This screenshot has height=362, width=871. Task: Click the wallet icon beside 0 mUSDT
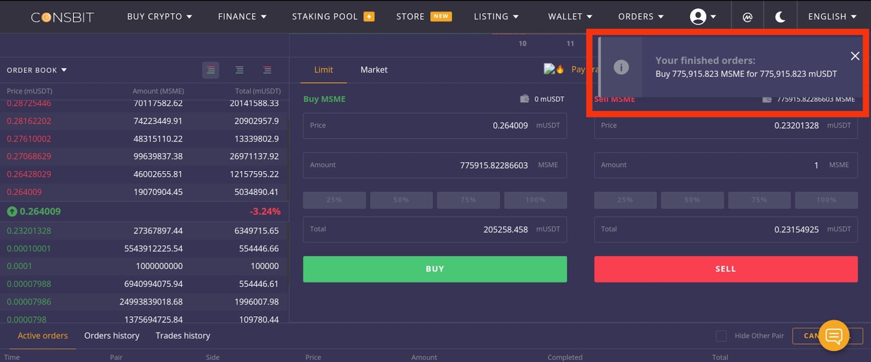click(524, 99)
